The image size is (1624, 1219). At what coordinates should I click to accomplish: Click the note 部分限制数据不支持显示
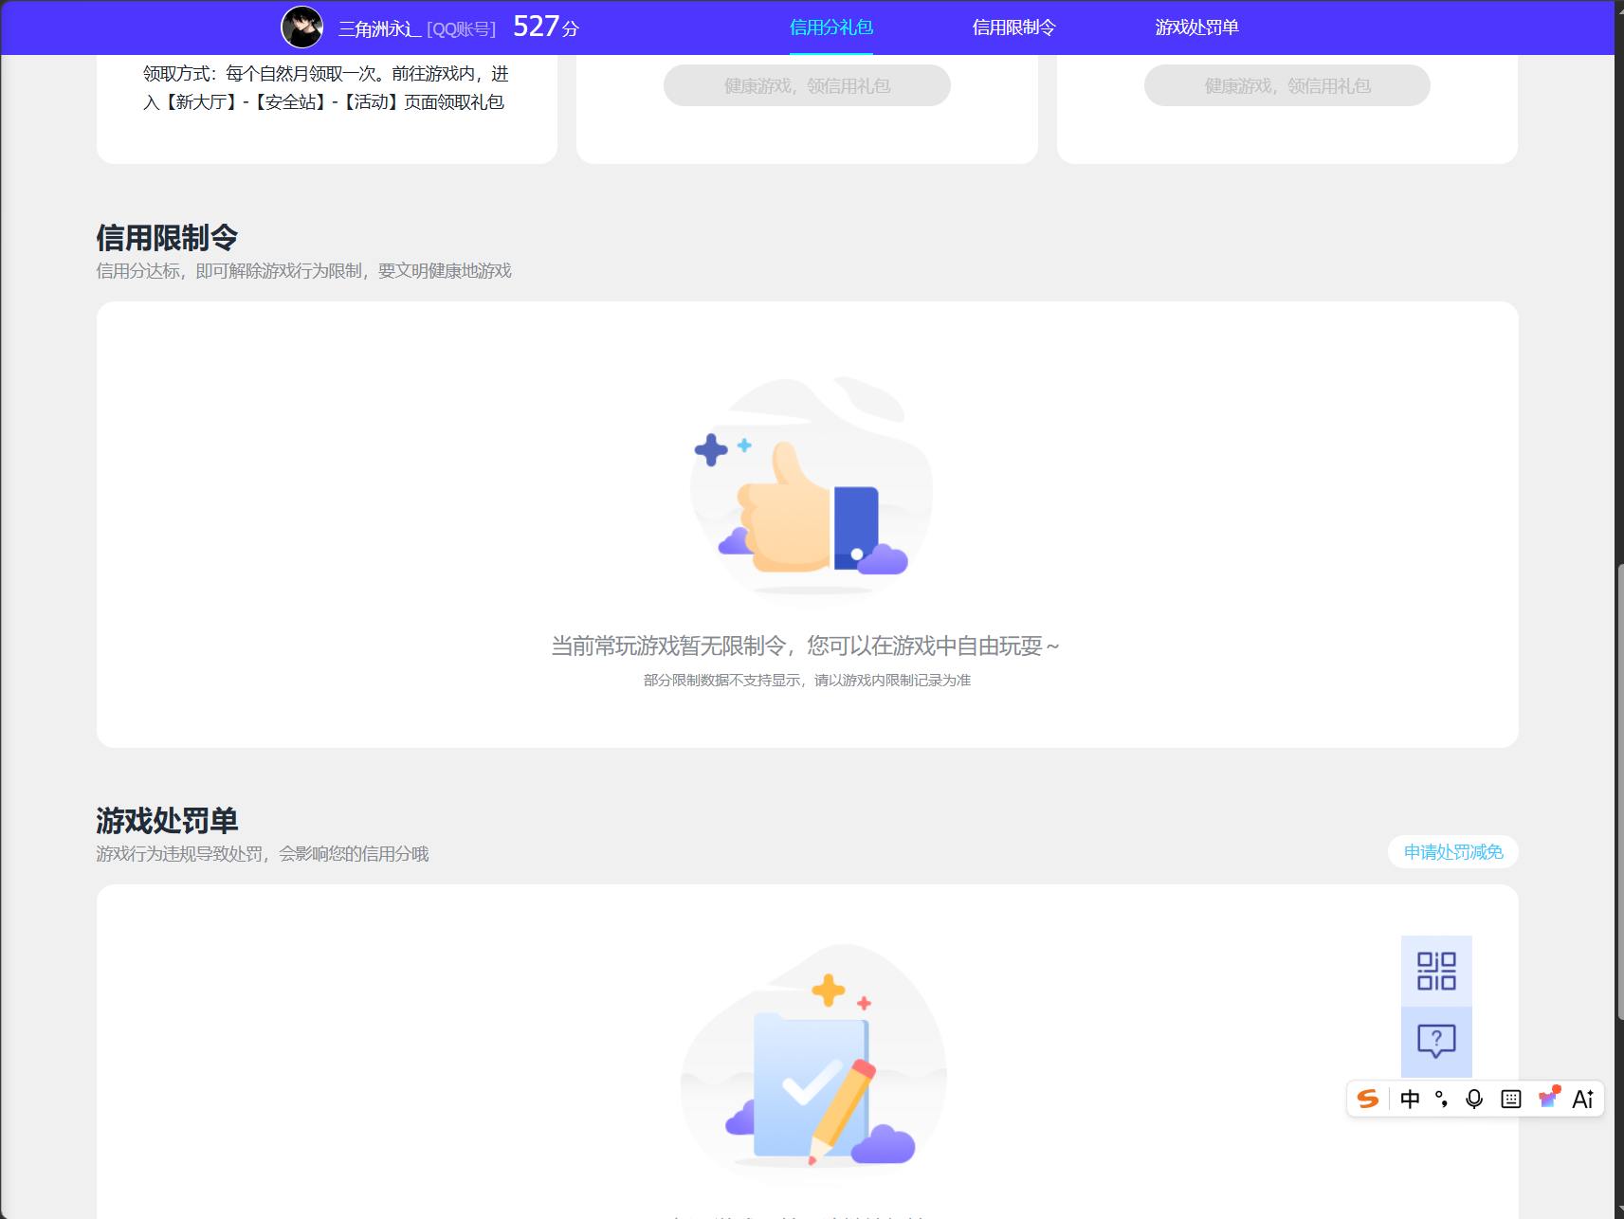722,680
